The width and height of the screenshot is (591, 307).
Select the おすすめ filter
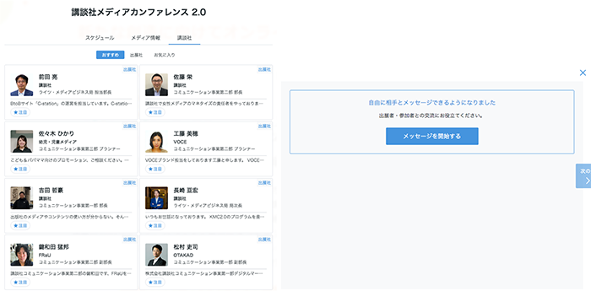[110, 55]
